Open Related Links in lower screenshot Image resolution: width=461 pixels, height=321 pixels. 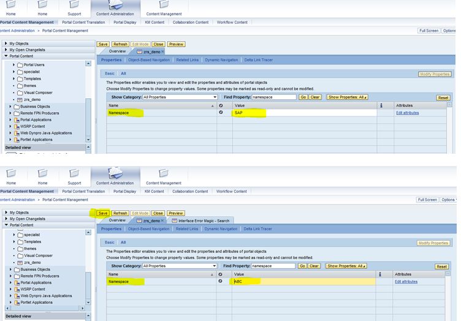(x=187, y=228)
